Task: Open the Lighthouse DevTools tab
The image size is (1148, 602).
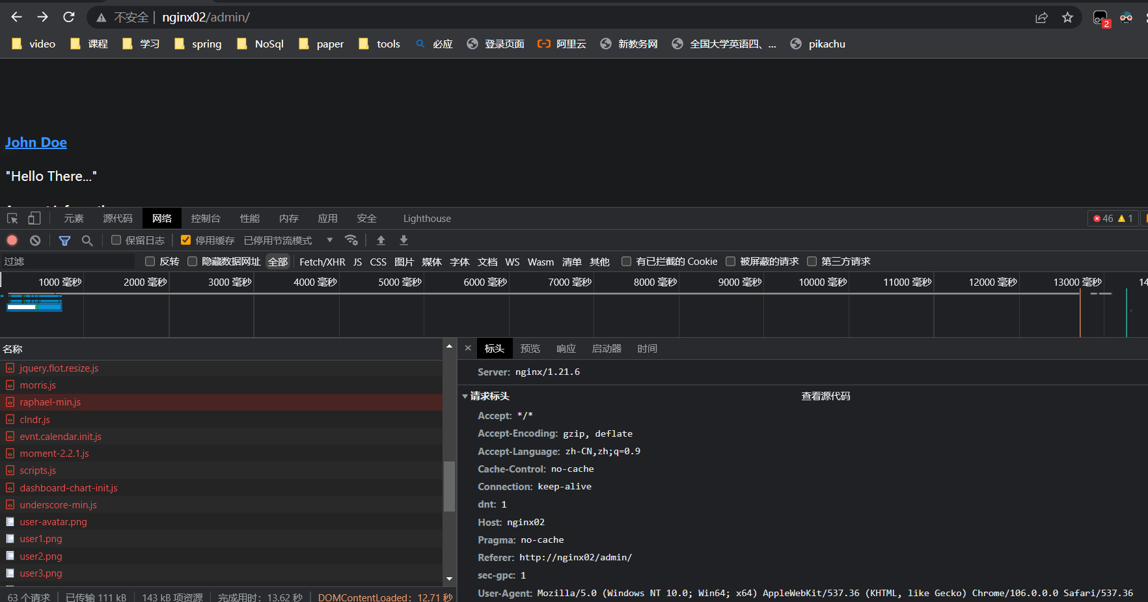Action: pos(427,219)
